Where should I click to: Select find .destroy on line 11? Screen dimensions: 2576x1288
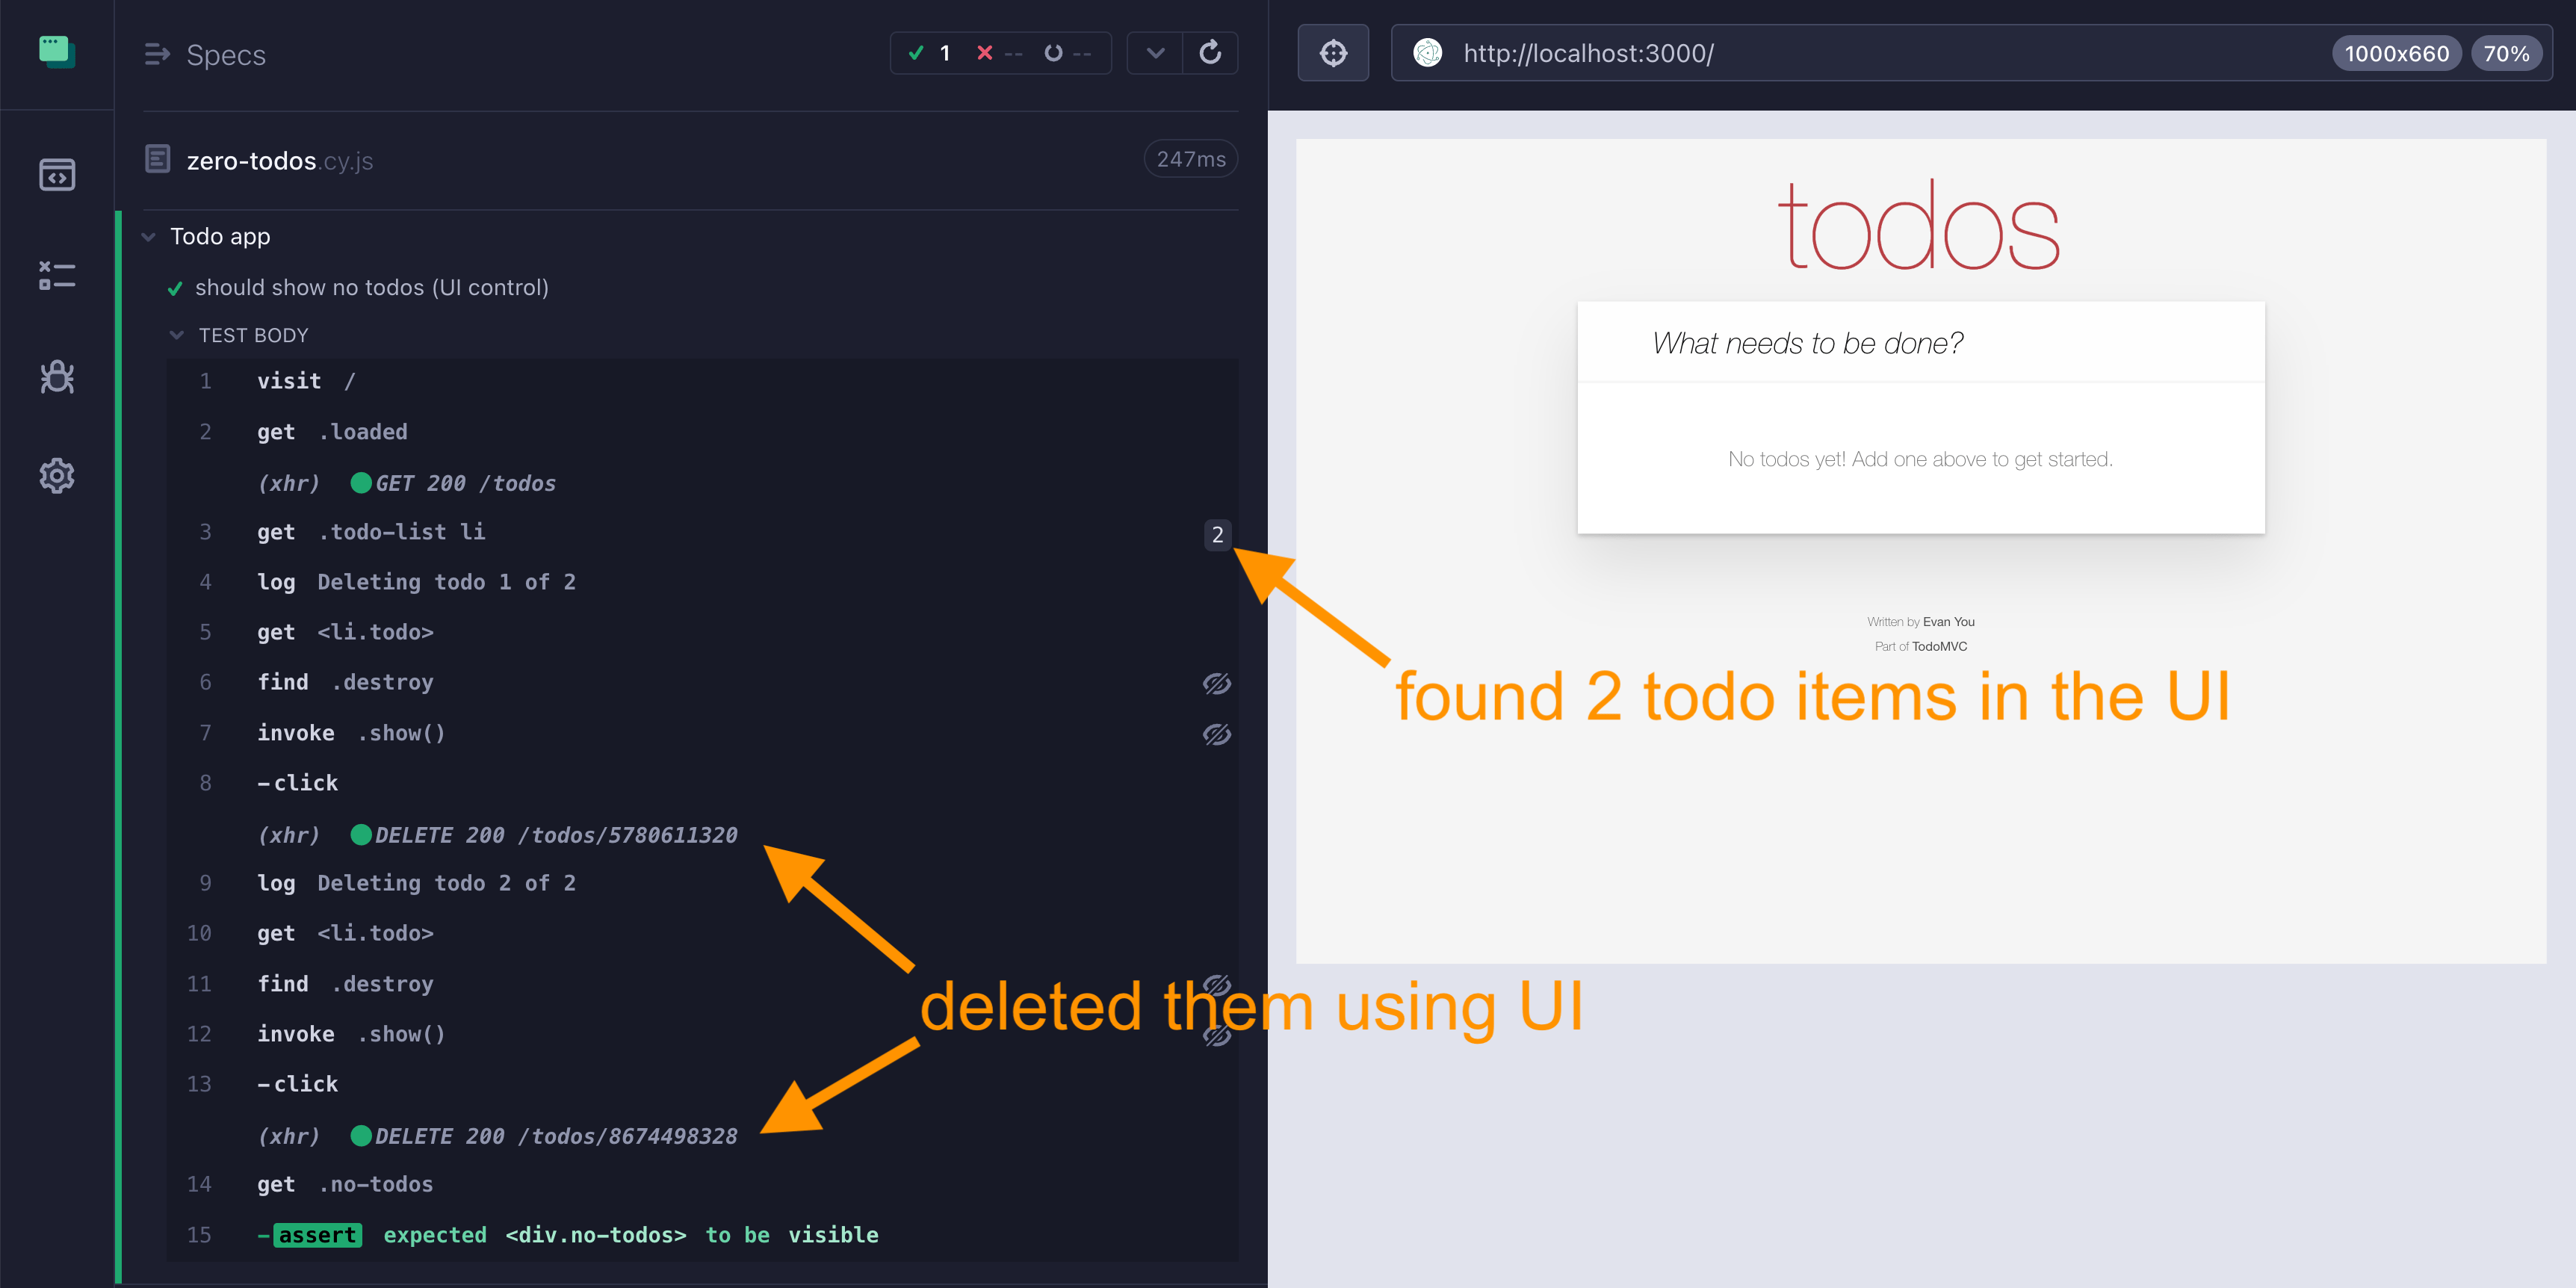(x=702, y=984)
